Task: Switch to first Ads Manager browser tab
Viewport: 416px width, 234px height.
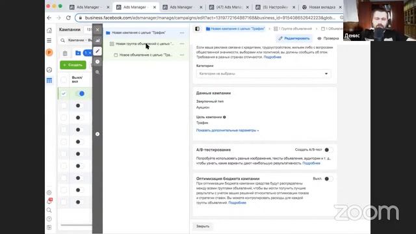Action: [90, 7]
